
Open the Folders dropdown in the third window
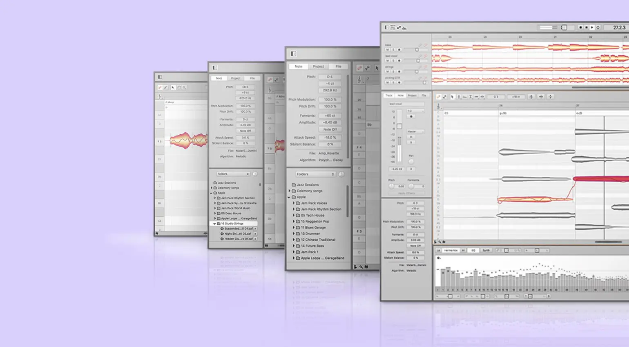click(316, 174)
